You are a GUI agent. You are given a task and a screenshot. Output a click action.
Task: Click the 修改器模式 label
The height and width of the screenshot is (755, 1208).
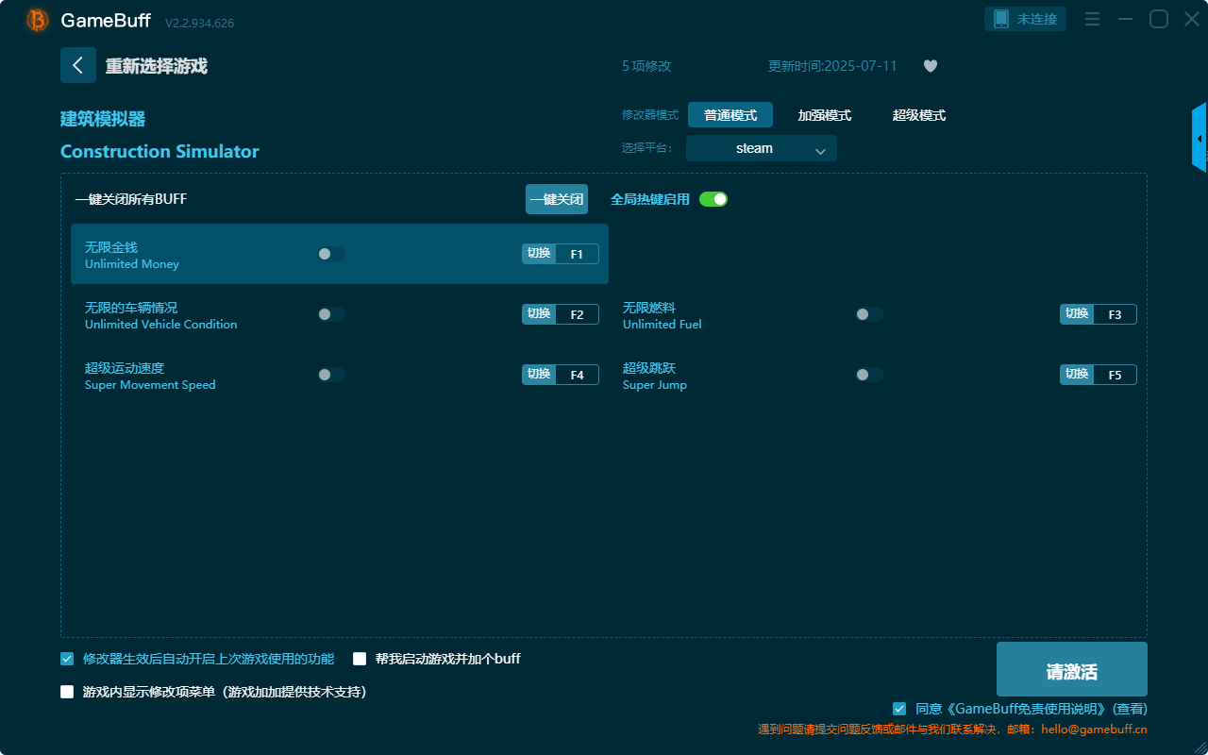click(650, 115)
